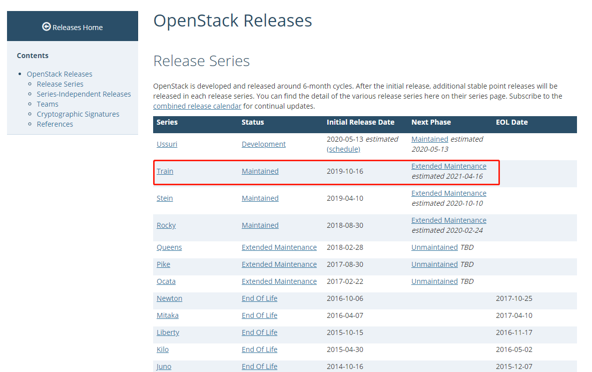Click Extended Maintenance status for Pike

tap(279, 264)
